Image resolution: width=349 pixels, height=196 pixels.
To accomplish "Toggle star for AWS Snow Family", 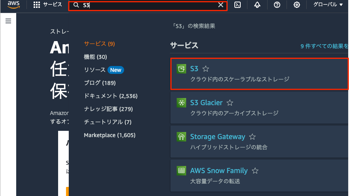I will coord(255,171).
